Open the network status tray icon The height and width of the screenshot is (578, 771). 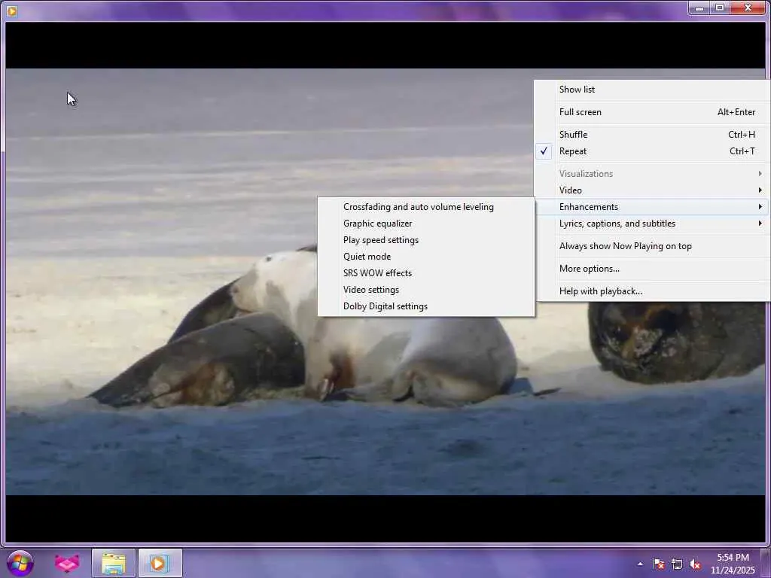click(677, 564)
